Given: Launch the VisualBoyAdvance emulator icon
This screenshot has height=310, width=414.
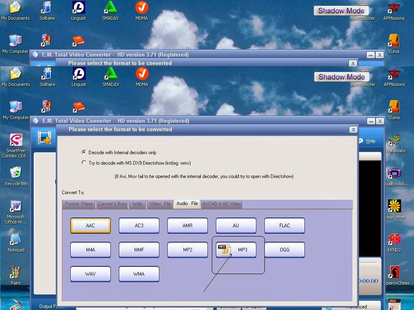Looking at the screenshot, I should point(396,177).
